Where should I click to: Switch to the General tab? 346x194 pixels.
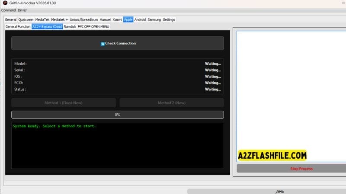[10, 19]
